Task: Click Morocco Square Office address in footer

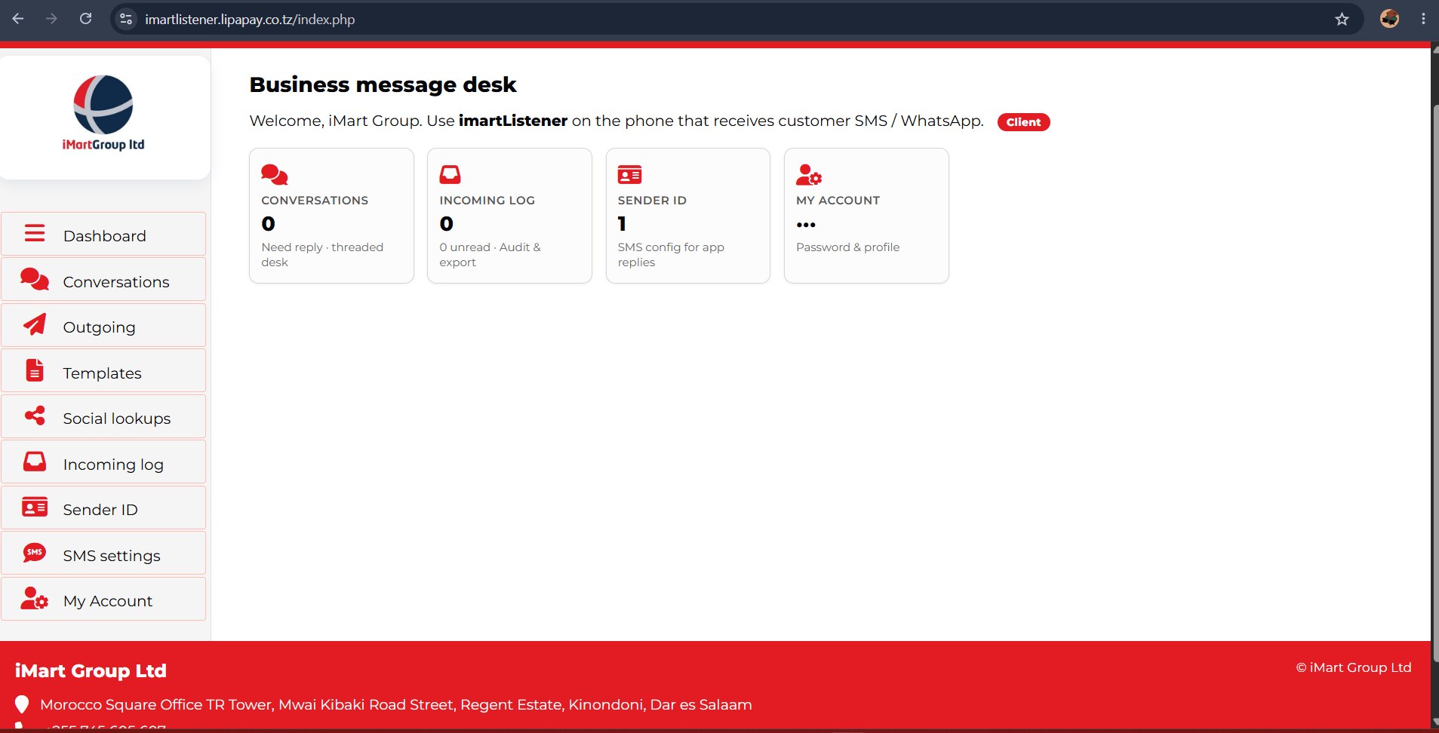Action: pyautogui.click(x=396, y=704)
